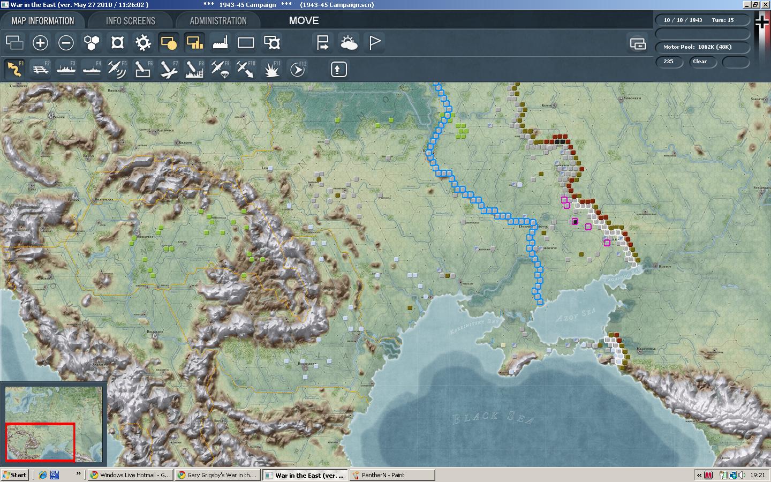Click the minimap overview thumbnail

pos(54,424)
